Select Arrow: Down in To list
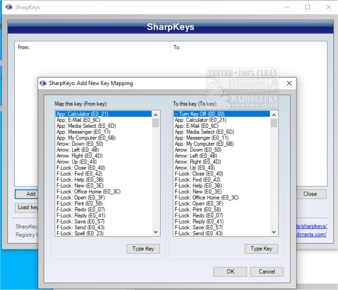Viewport: 338px width, 290px height. (222, 150)
